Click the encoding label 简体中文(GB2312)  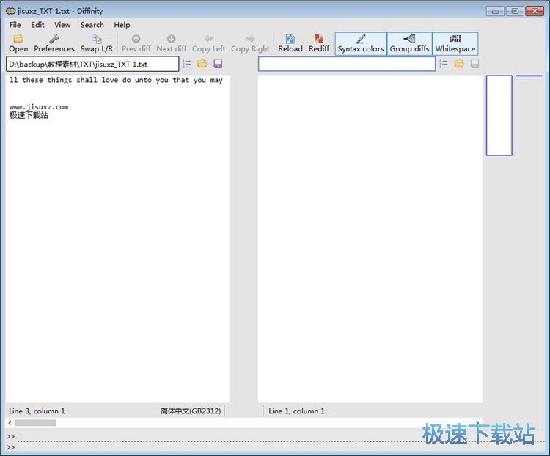coord(191,411)
